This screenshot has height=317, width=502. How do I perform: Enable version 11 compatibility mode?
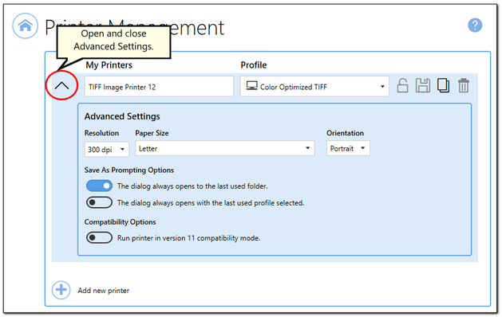coord(99,237)
